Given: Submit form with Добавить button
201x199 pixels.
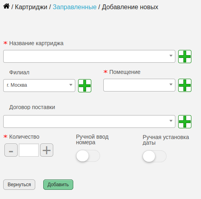Looking at the screenshot, I should coord(58,185).
